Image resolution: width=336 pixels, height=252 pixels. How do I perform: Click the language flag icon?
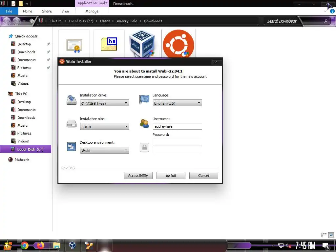pyautogui.click(x=144, y=100)
